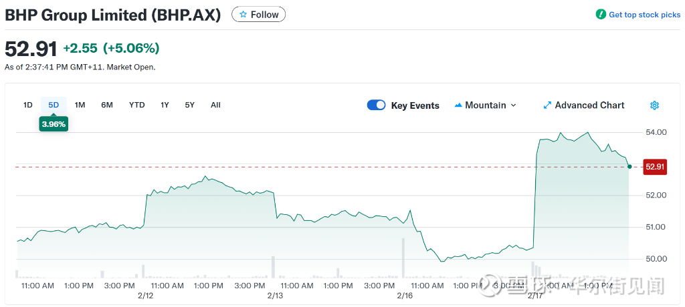685x307 pixels.
Task: Expand the Mountain chart type dropdown arrow
Action: pyautogui.click(x=514, y=105)
